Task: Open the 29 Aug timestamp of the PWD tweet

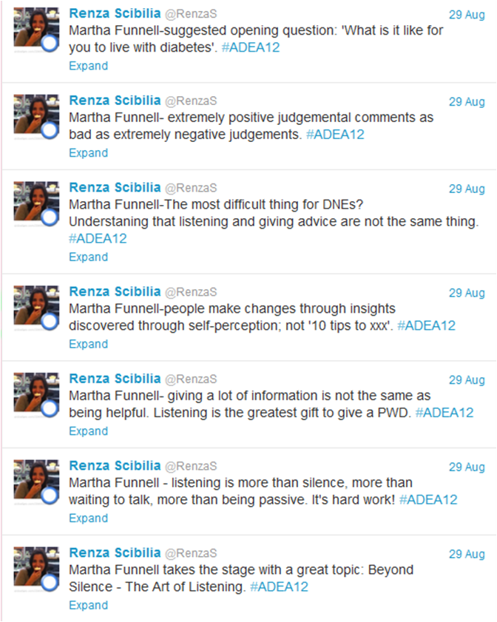Action: [467, 380]
